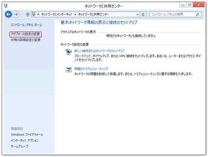208x157 pixels.
Task: Click ネットワークとインターネット breadcrumb
Action: (x=57, y=15)
